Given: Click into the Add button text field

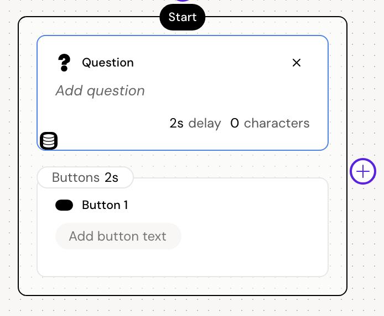Looking at the screenshot, I should (x=118, y=236).
